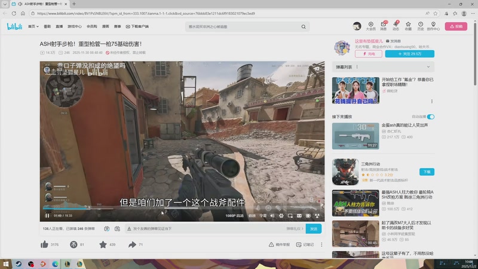This screenshot has height=269, width=478.
Task: Open the 番剧 nav item
Action: [x=47, y=26]
